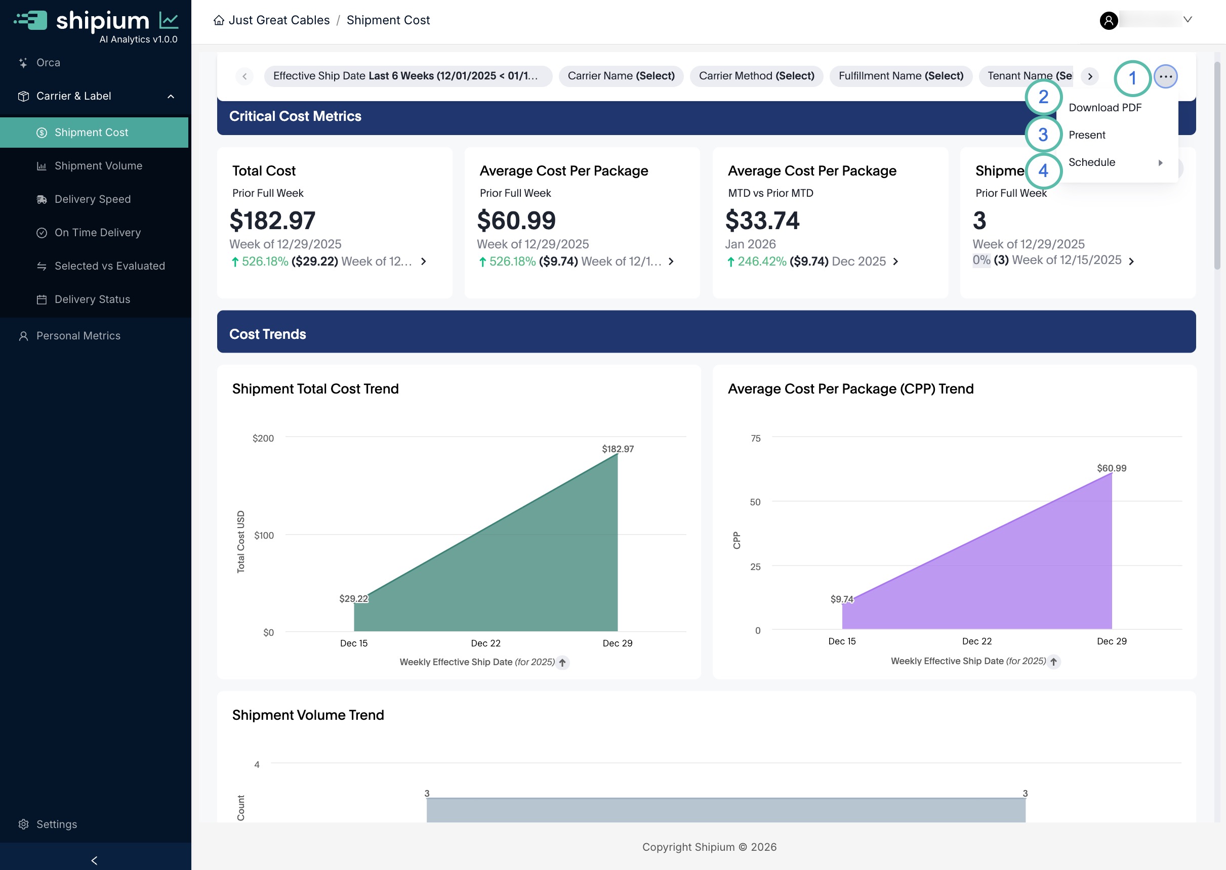
Task: Toggle sort arrow on CPP Trend axis
Action: 1053,662
